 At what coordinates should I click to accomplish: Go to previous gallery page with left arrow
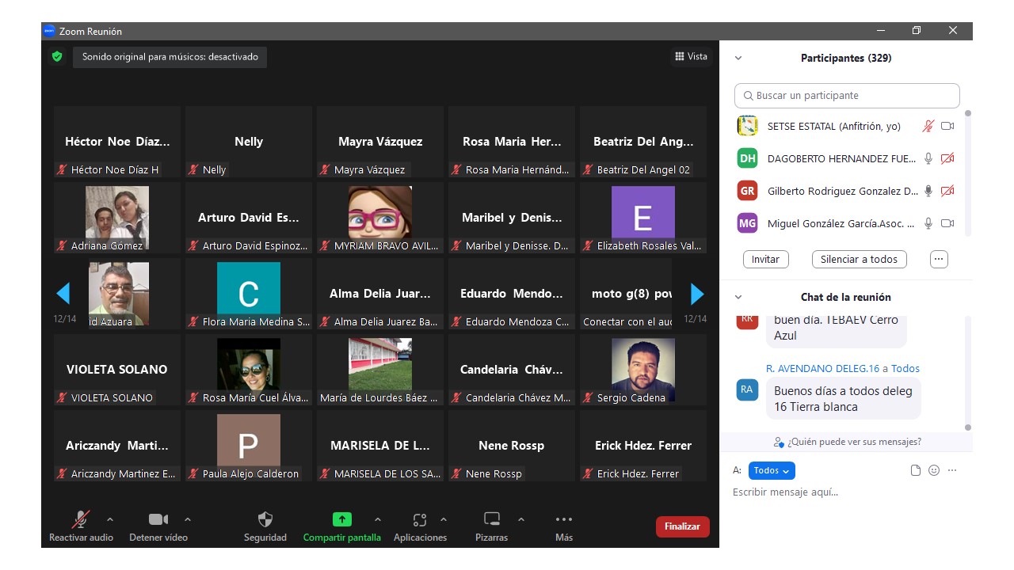click(63, 294)
